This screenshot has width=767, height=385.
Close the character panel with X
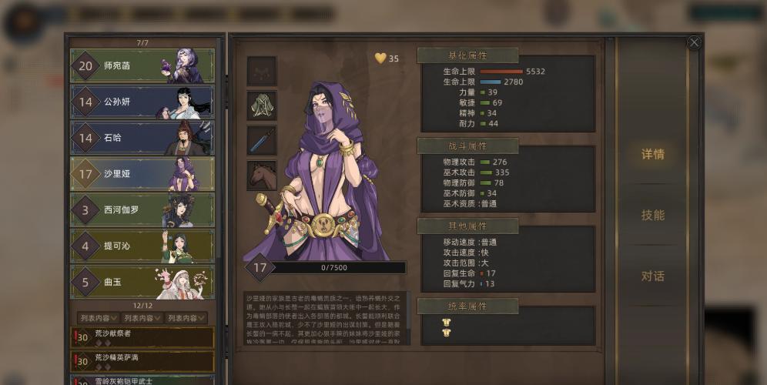tap(694, 42)
